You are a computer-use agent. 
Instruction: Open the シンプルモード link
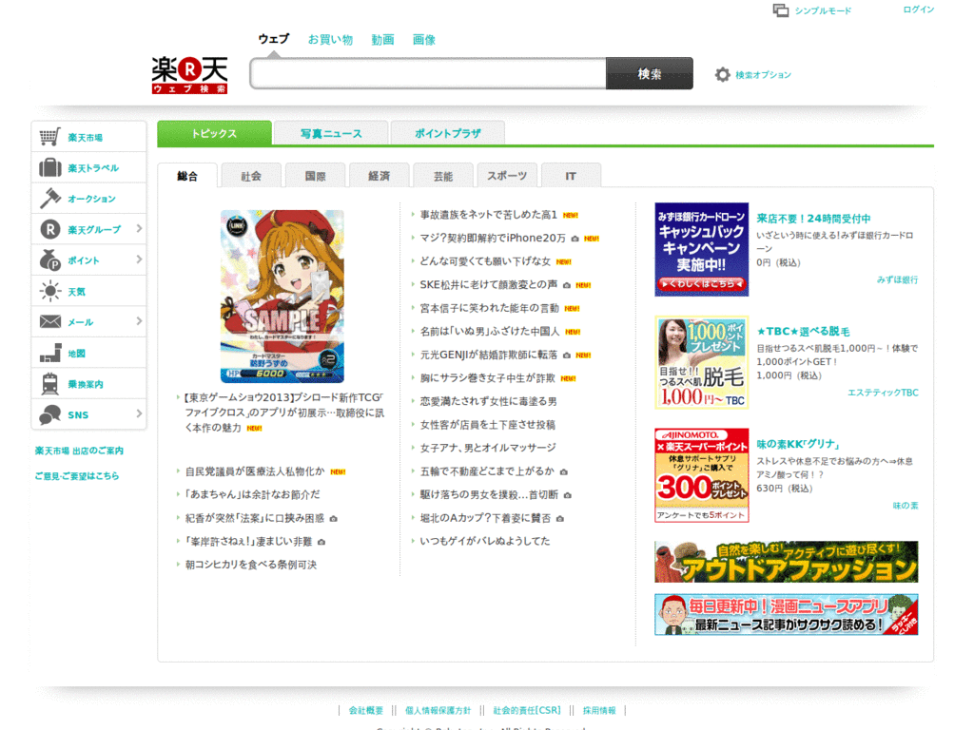[x=823, y=10]
